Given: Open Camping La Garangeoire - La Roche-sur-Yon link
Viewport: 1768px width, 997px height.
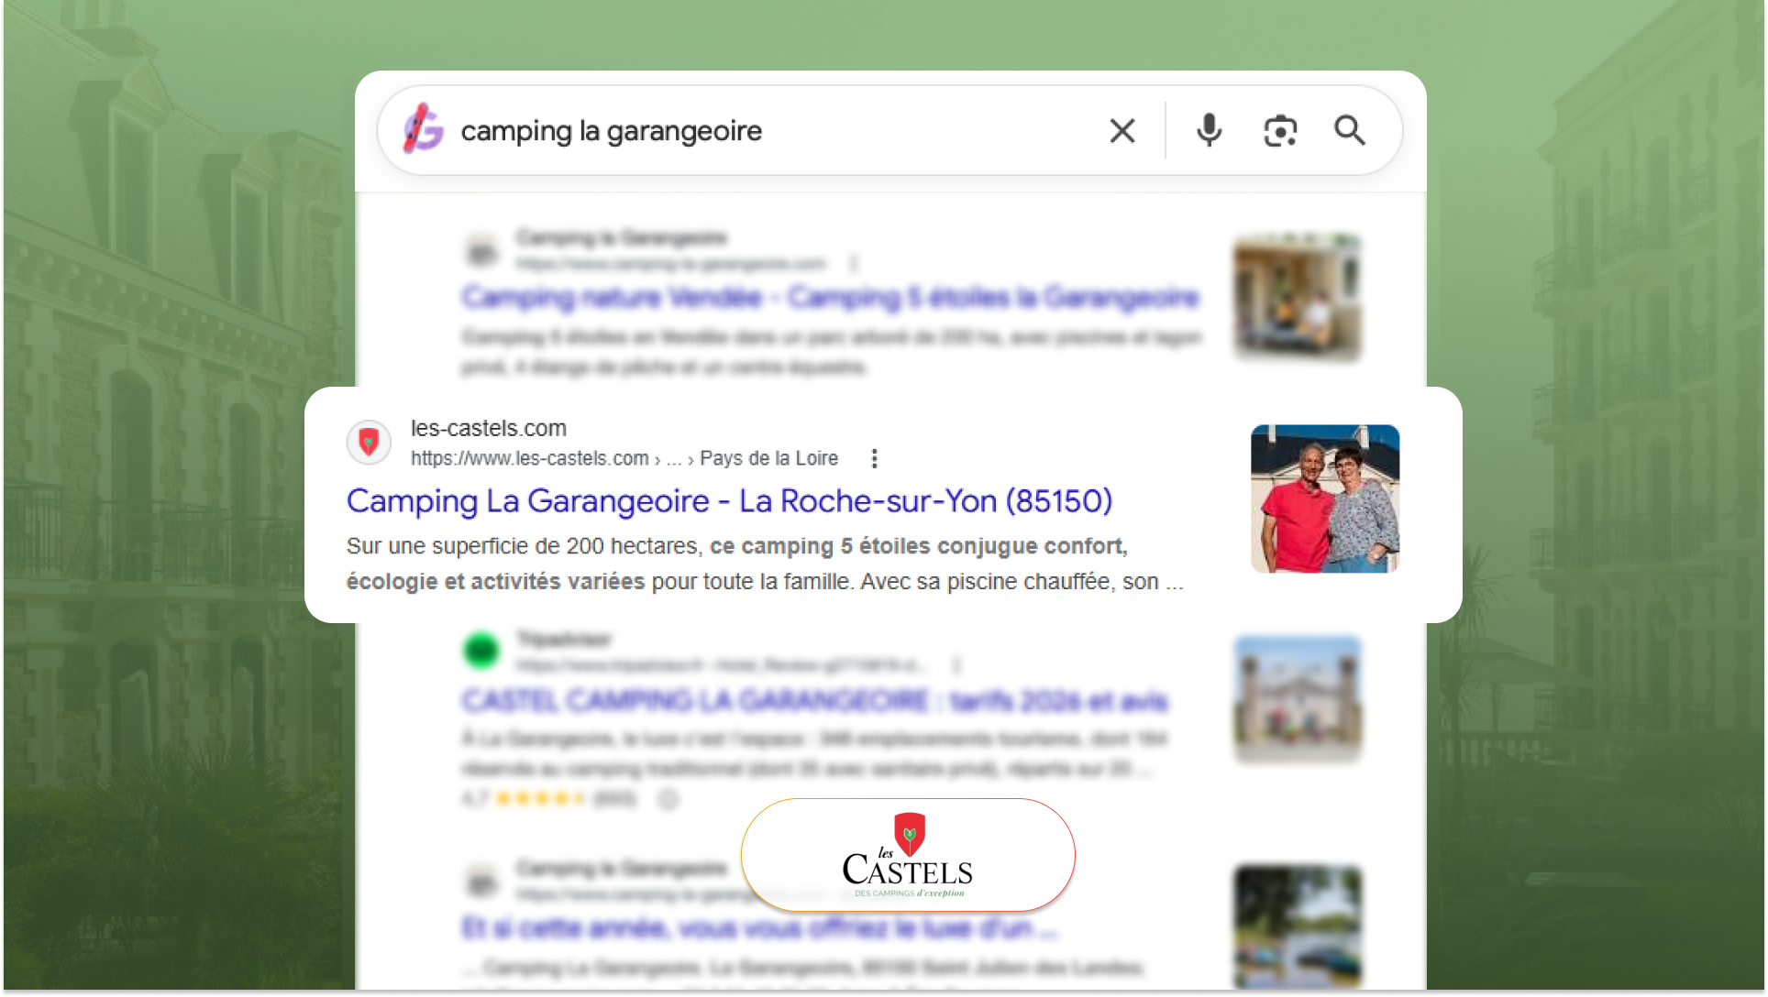Looking at the screenshot, I should pyautogui.click(x=729, y=501).
